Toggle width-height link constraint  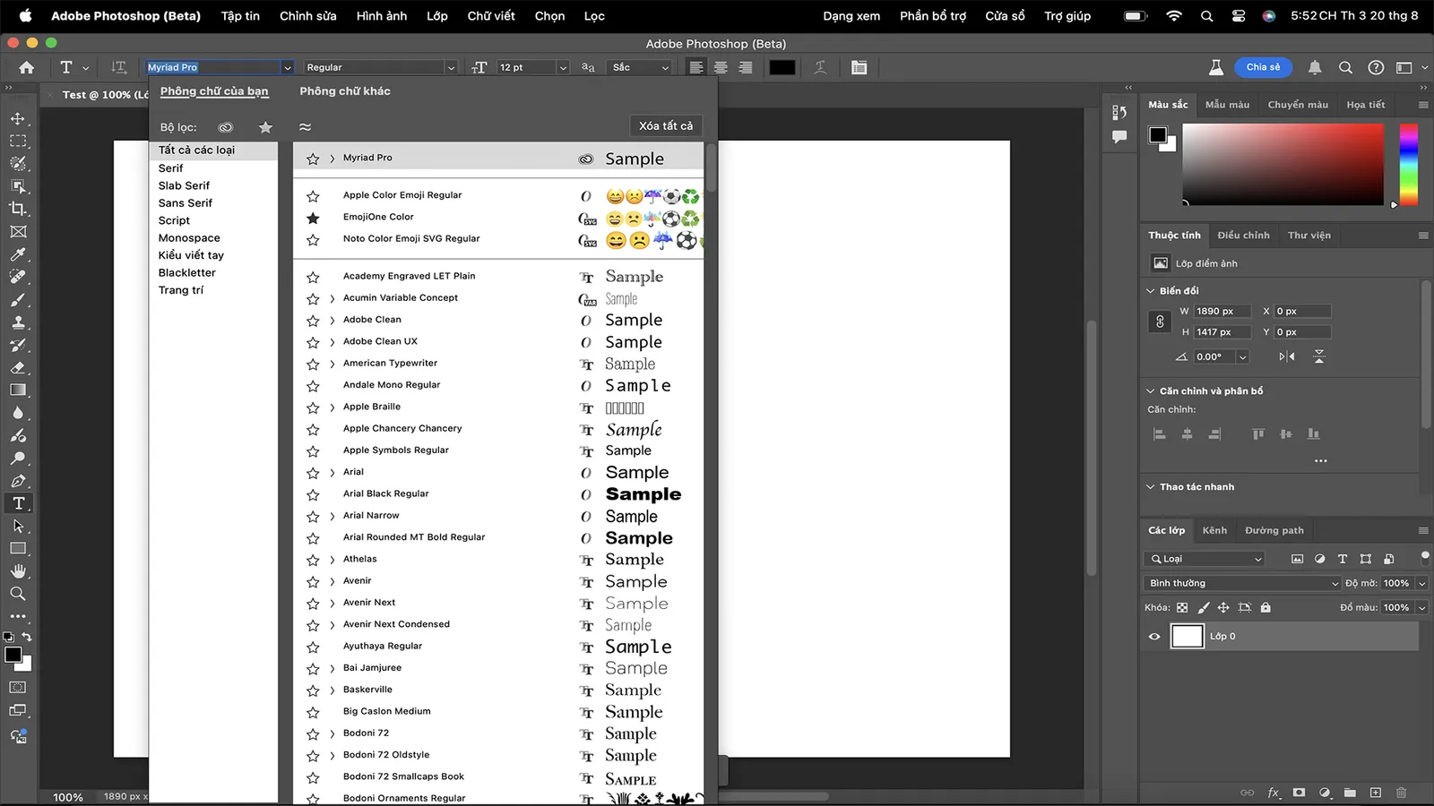[1160, 322]
